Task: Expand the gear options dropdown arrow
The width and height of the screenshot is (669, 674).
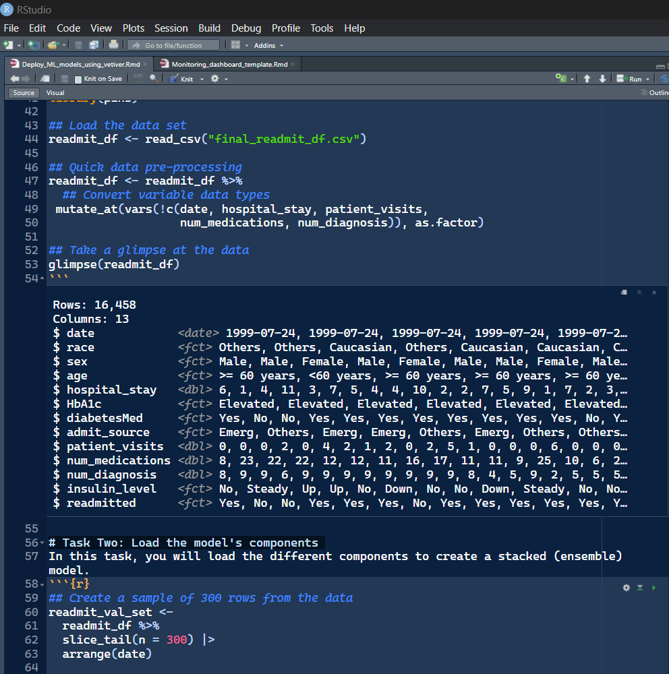Action: pos(227,79)
